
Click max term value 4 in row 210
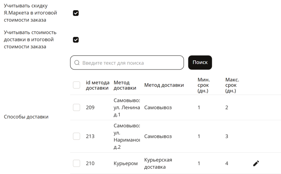click(227, 163)
